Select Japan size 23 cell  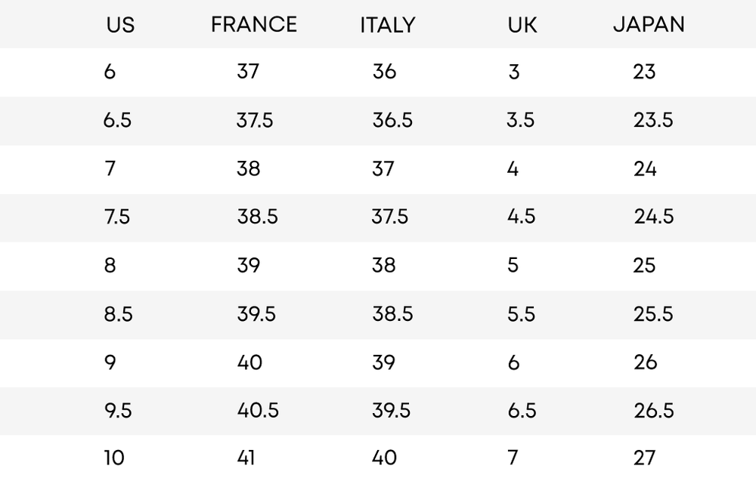pos(645,72)
